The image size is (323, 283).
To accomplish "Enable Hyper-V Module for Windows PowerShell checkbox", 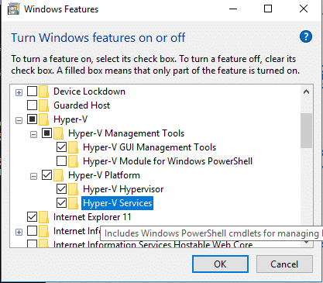I will (x=61, y=161).
